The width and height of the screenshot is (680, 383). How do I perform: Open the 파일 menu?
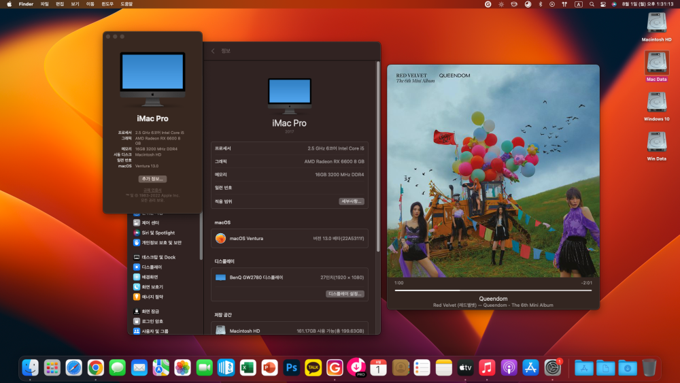click(x=44, y=4)
